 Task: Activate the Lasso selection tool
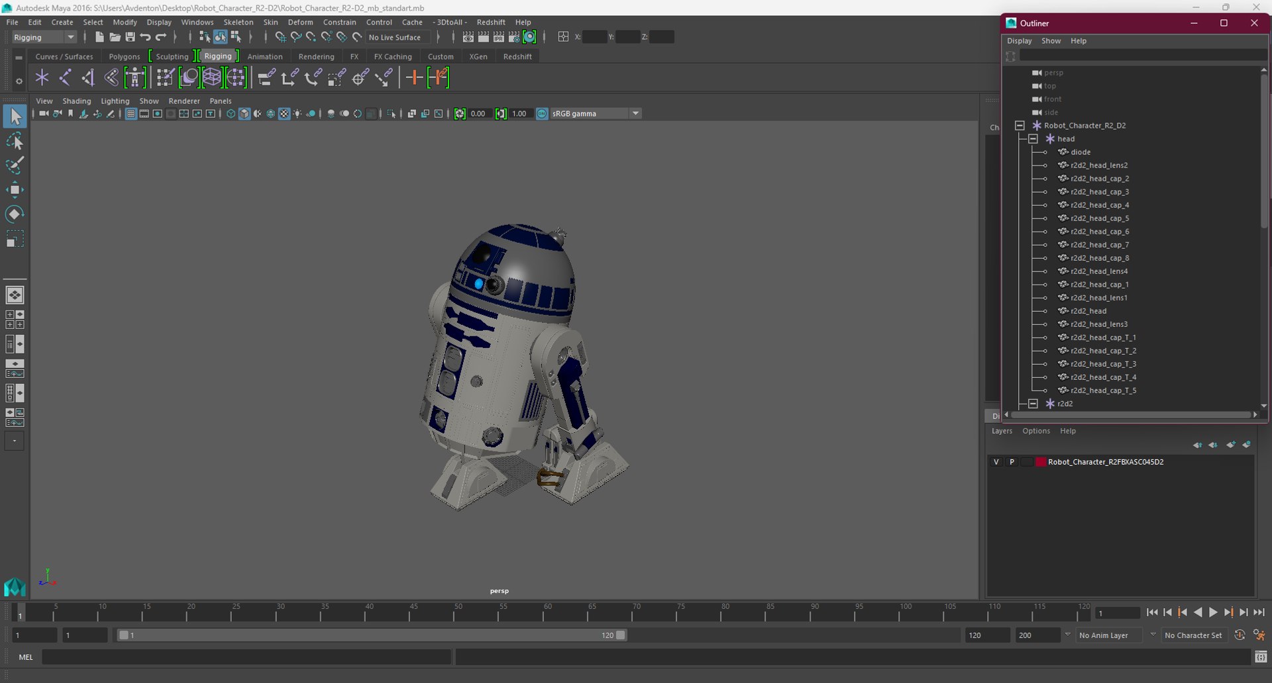point(15,141)
